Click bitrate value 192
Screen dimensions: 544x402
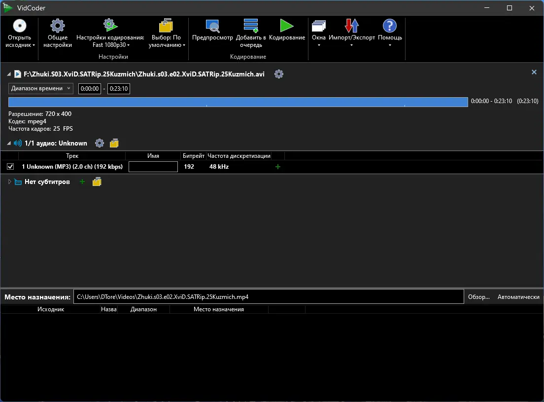click(x=189, y=167)
